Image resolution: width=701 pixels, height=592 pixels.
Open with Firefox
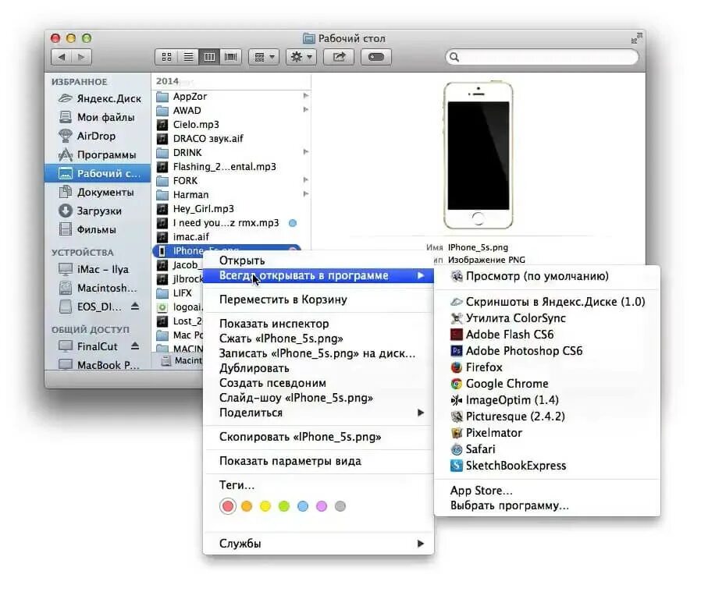click(x=547, y=367)
